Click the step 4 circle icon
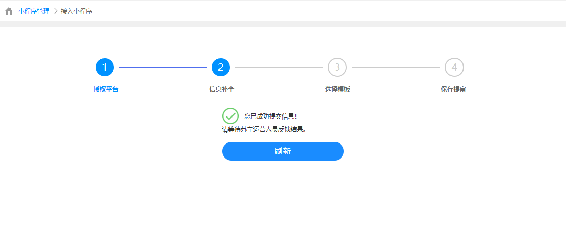Image resolution: width=566 pixels, height=248 pixels. [x=454, y=67]
